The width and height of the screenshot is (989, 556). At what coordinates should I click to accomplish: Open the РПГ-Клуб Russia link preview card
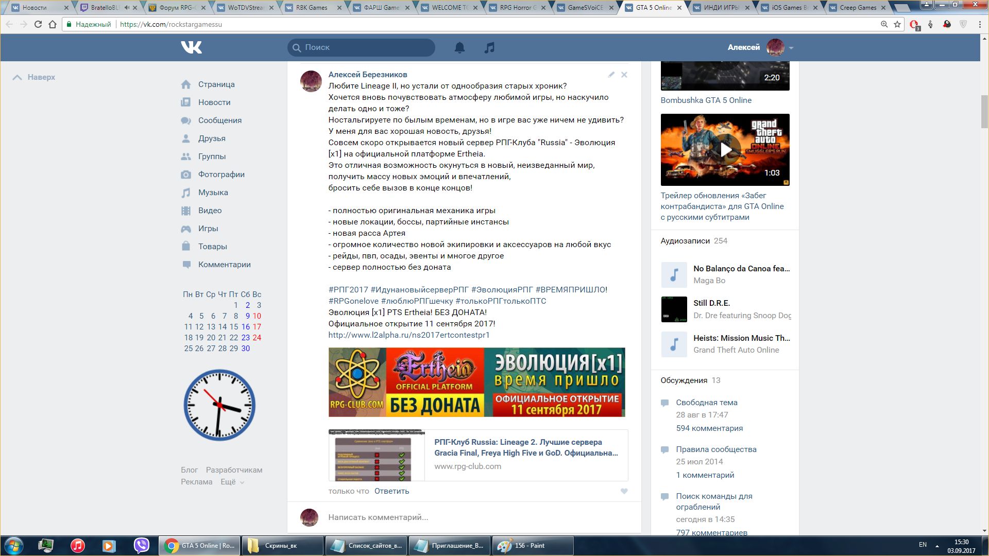(478, 455)
